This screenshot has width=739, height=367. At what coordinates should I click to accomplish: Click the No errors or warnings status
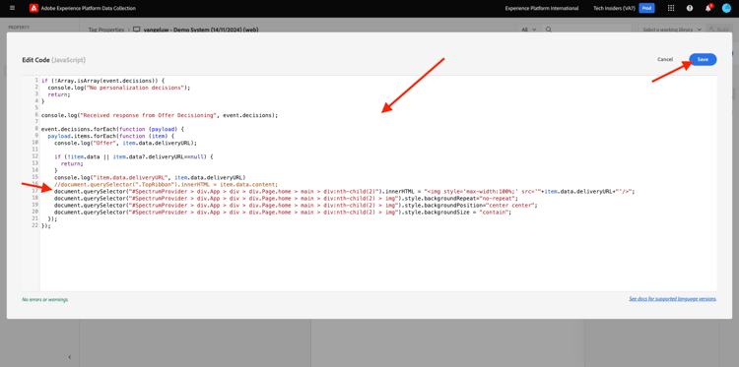coord(44,299)
